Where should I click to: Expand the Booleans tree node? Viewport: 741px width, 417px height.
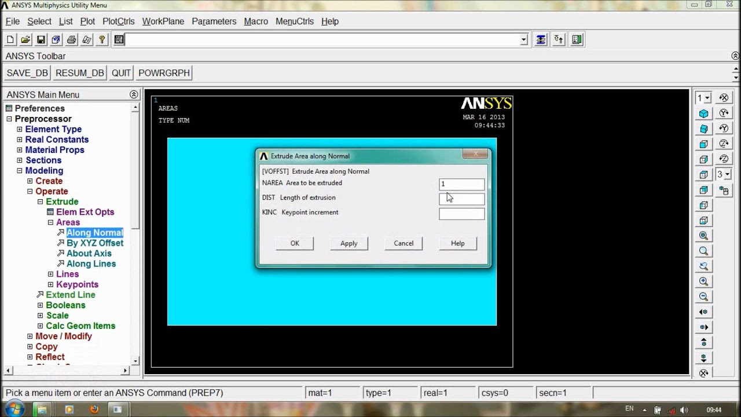tap(41, 305)
